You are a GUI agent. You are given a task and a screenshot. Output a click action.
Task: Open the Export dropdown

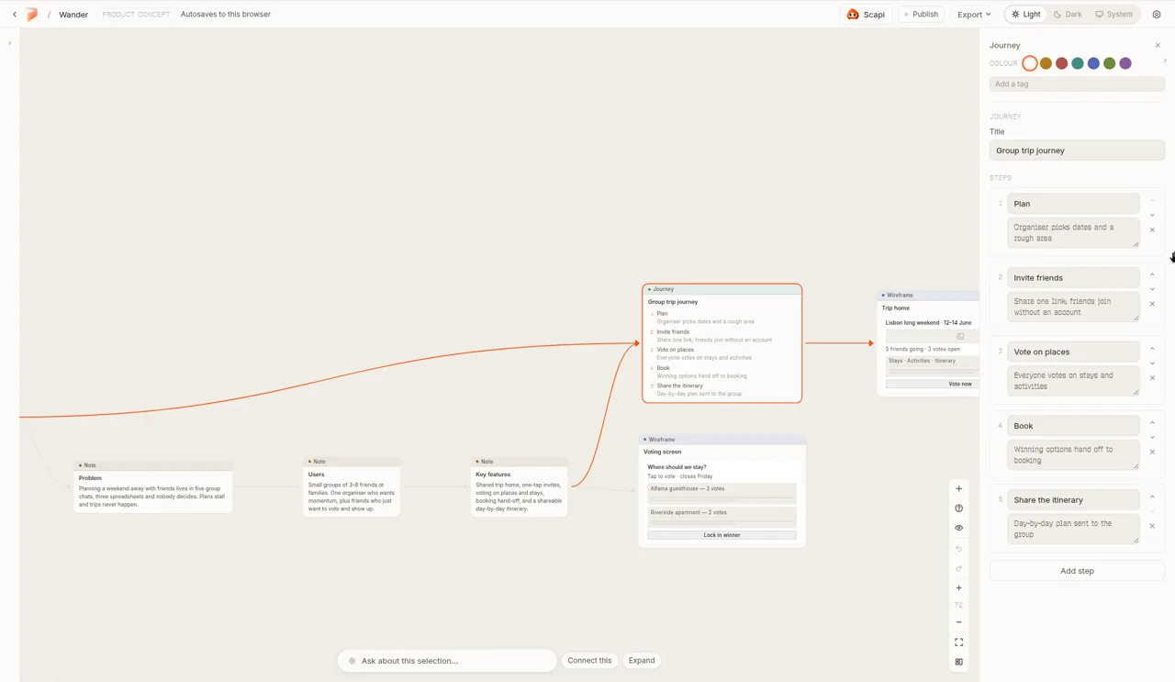pos(974,15)
